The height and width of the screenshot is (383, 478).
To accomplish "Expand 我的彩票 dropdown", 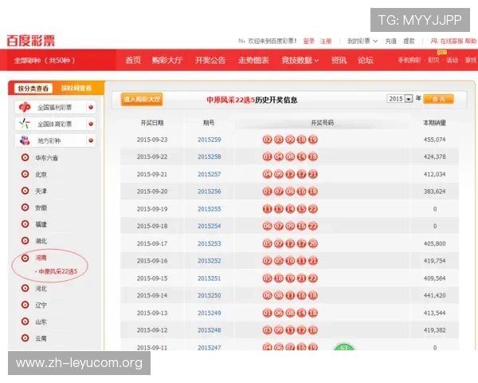I will pyautogui.click(x=362, y=41).
